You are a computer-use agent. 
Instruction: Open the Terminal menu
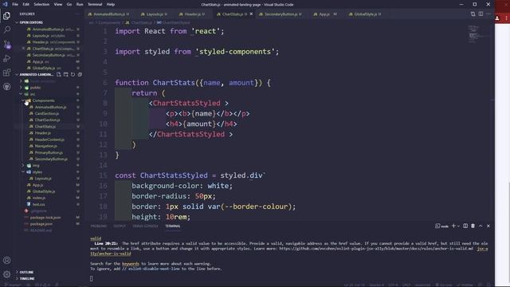95,4
